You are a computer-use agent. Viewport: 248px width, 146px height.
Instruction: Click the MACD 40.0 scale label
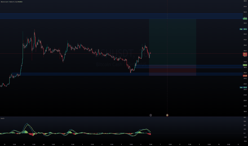pos(245,117)
